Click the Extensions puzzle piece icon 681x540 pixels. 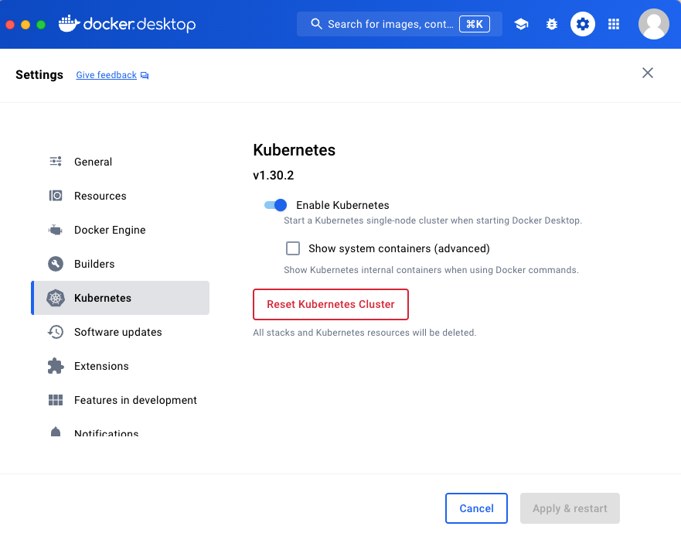click(x=56, y=366)
